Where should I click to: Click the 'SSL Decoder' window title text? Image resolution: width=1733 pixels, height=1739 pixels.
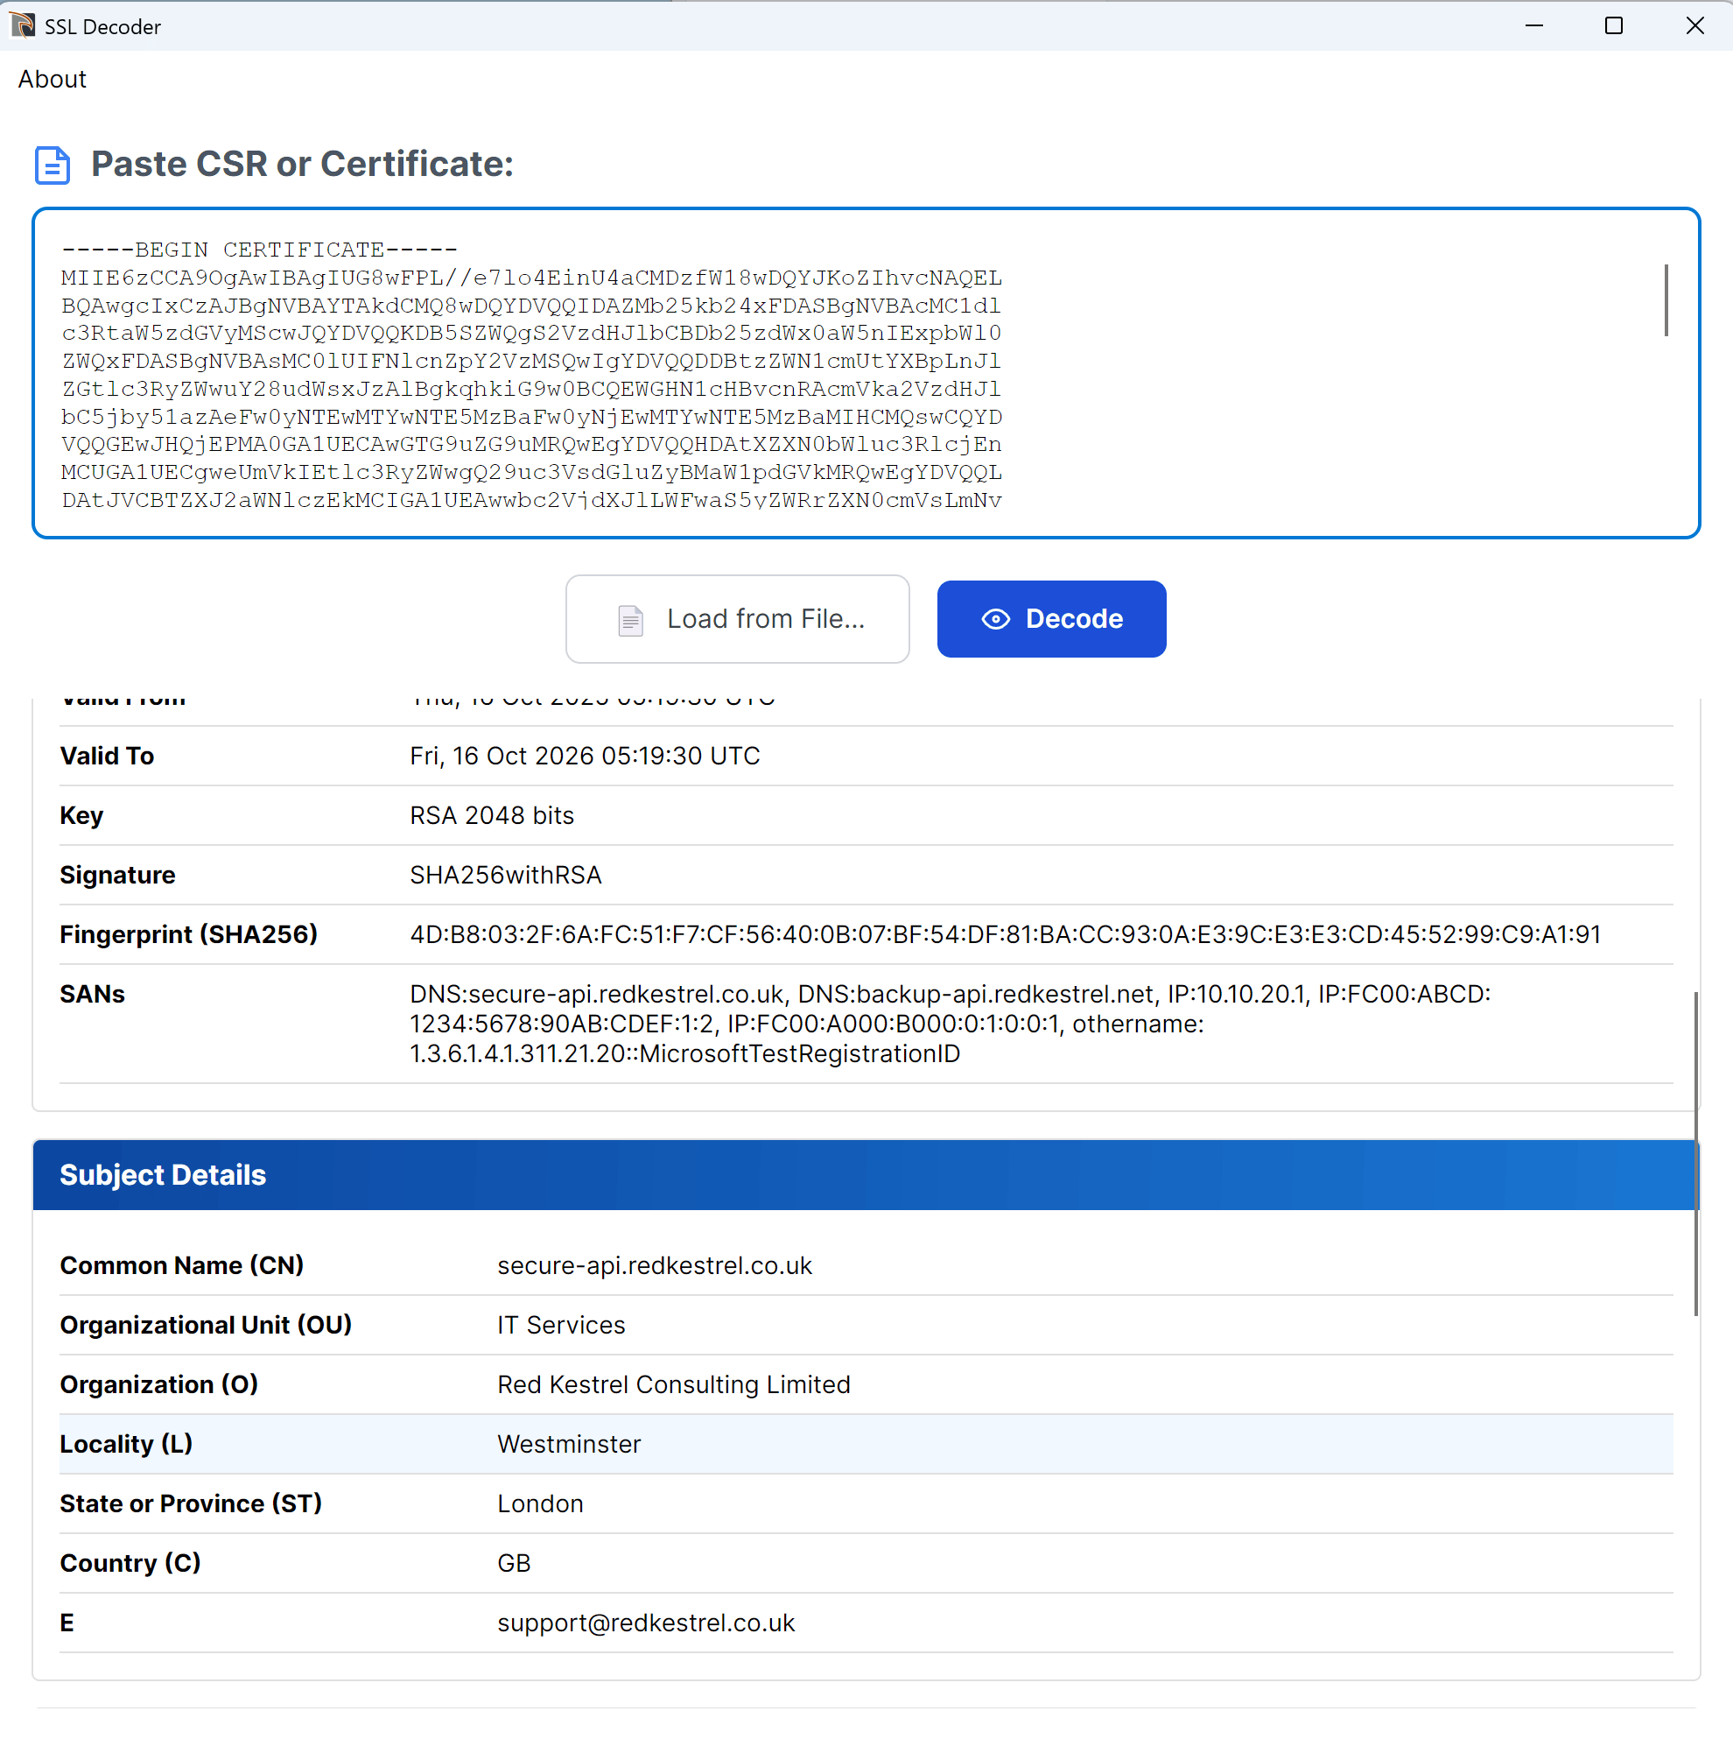click(102, 26)
